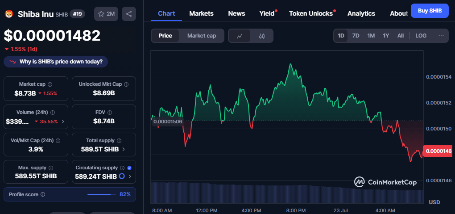455x214 pixels.
Task: Select the Price chart toggle
Action: tap(165, 36)
